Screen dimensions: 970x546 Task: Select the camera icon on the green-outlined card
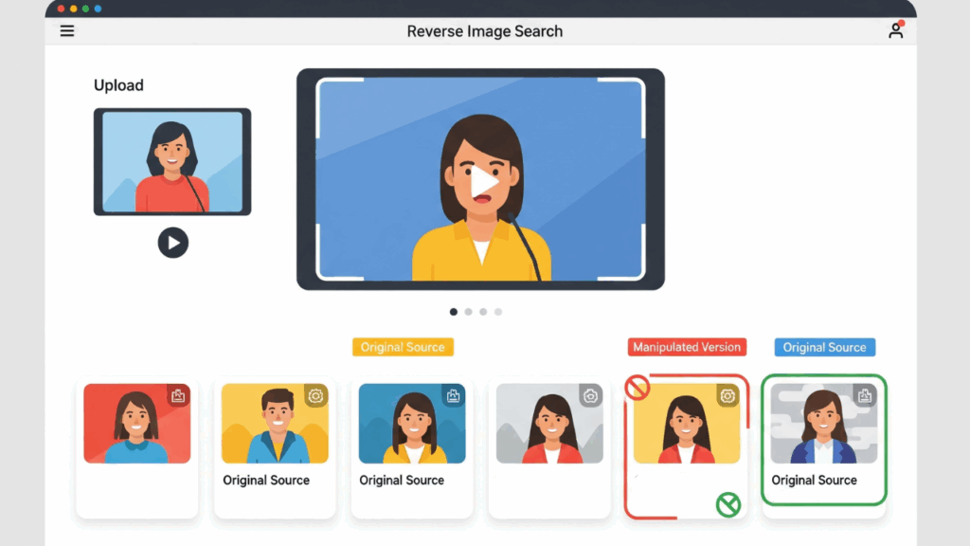pos(864,395)
